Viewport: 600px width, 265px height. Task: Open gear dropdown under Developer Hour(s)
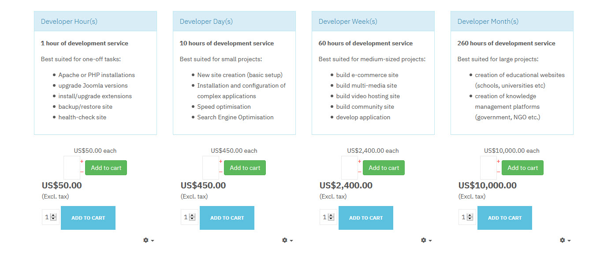click(149, 240)
